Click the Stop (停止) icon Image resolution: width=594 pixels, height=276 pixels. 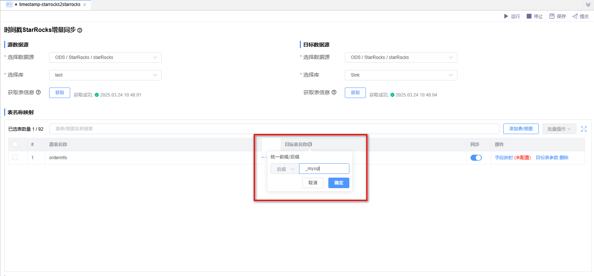click(529, 16)
